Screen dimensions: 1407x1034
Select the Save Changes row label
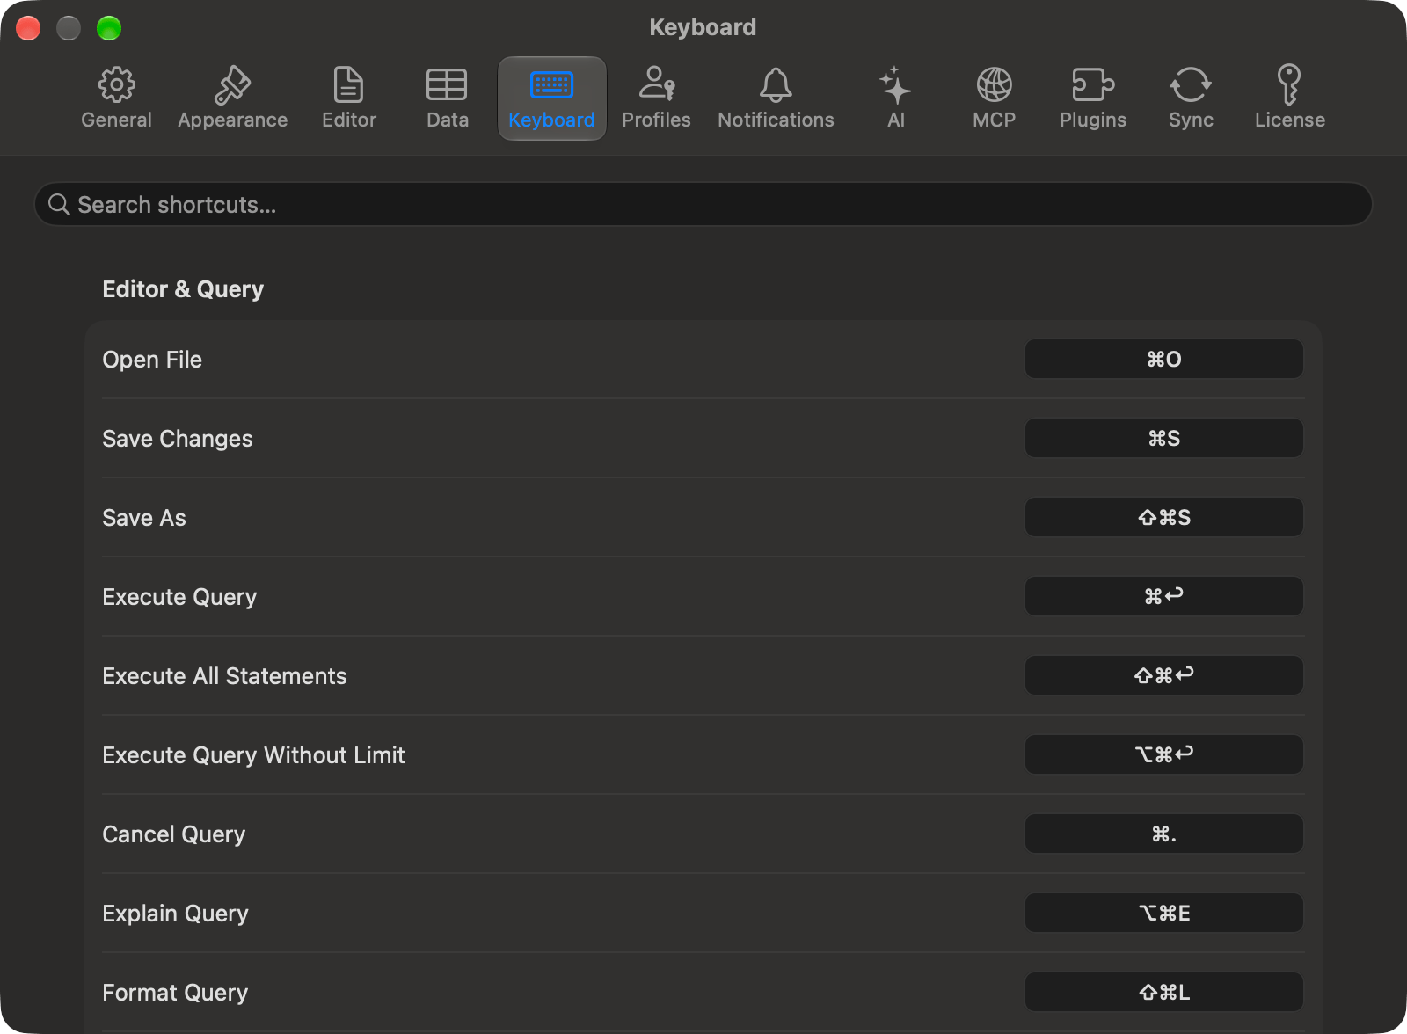178,439
